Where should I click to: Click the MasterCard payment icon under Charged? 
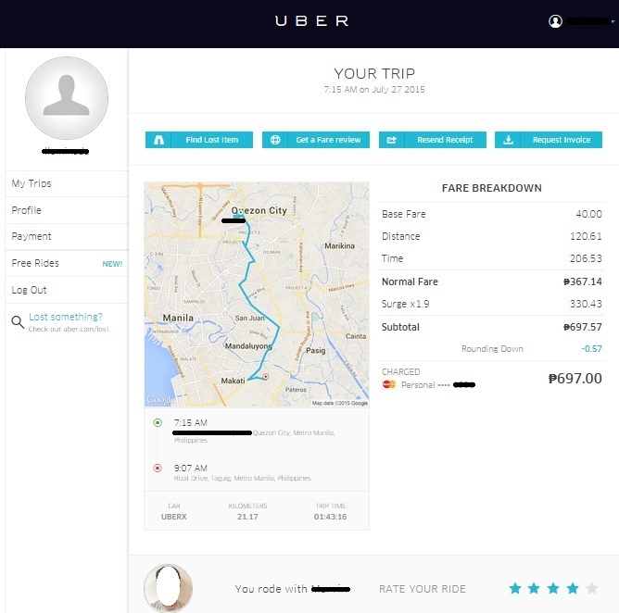[x=389, y=384]
